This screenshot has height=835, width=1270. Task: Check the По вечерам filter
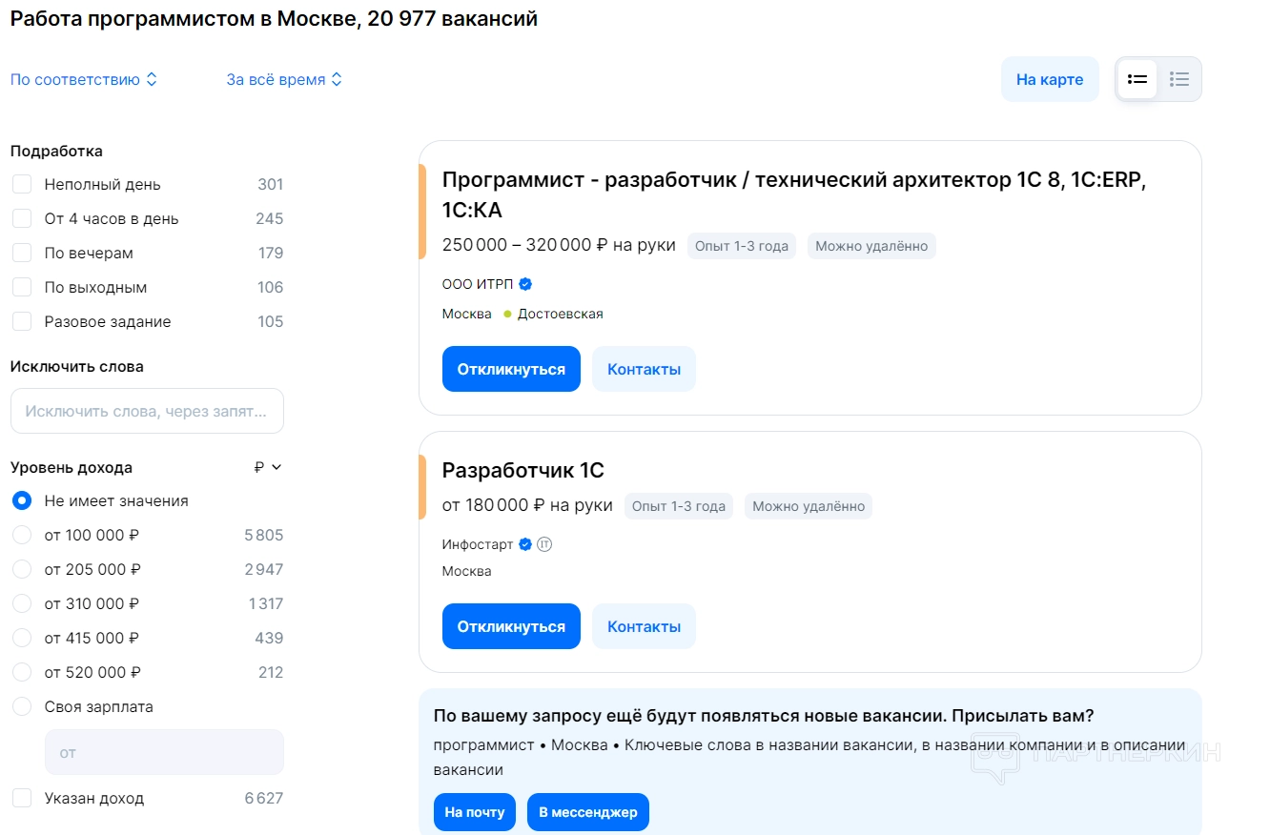[22, 253]
